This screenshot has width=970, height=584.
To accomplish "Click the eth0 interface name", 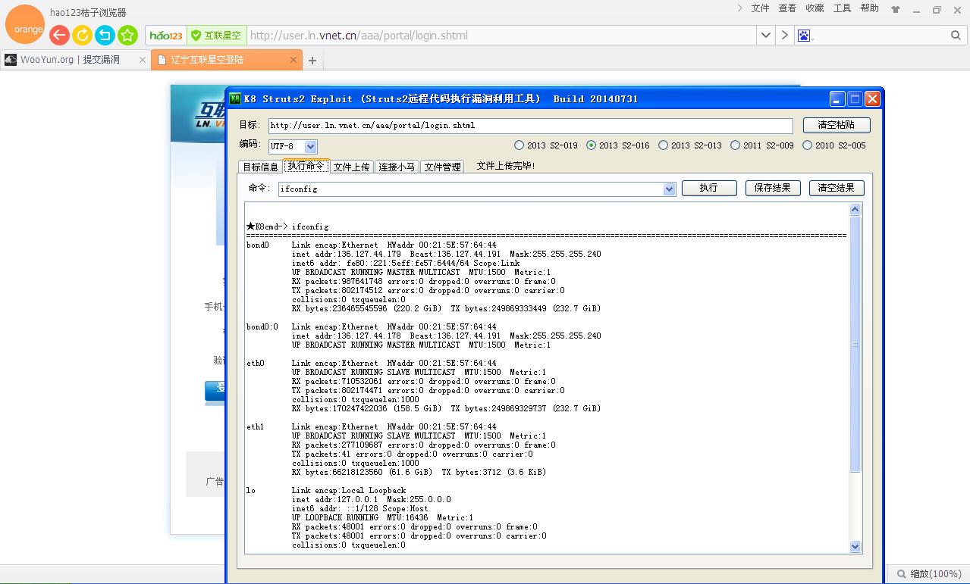I will point(256,363).
